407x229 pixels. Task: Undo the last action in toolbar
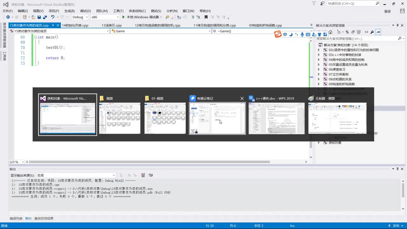[52, 17]
